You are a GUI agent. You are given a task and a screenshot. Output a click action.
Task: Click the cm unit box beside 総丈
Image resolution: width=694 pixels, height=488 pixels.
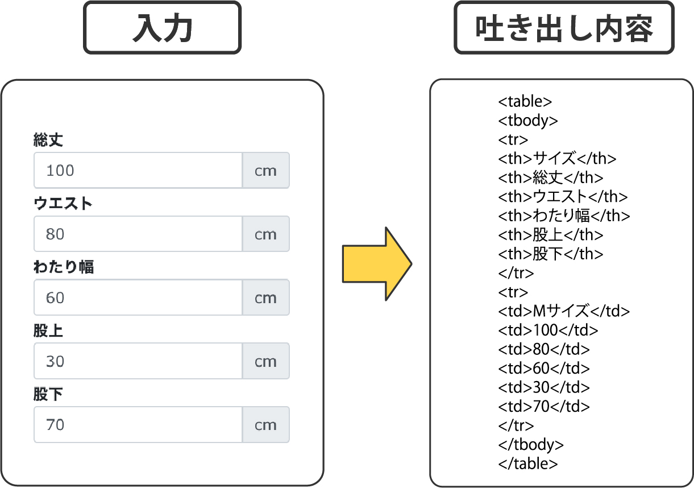tap(265, 170)
